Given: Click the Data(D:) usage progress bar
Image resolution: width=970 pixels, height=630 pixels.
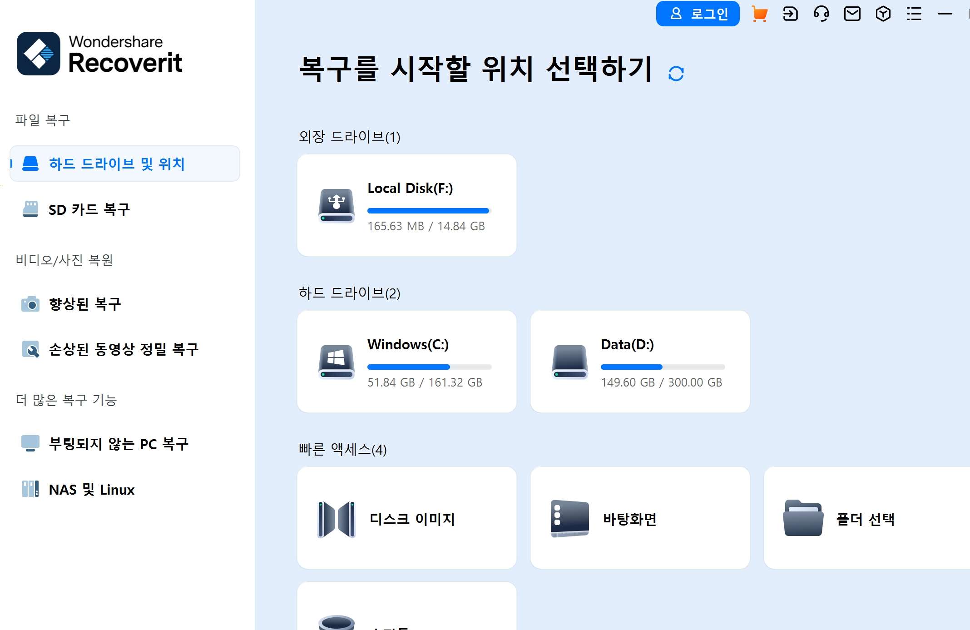Looking at the screenshot, I should (x=662, y=367).
